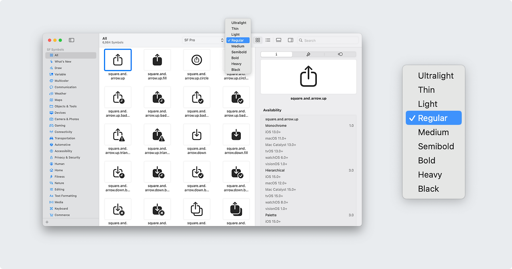The height and width of the screenshot is (269, 512).
Task: Choose Medium in the enlarged weight menu
Action: click(434, 132)
